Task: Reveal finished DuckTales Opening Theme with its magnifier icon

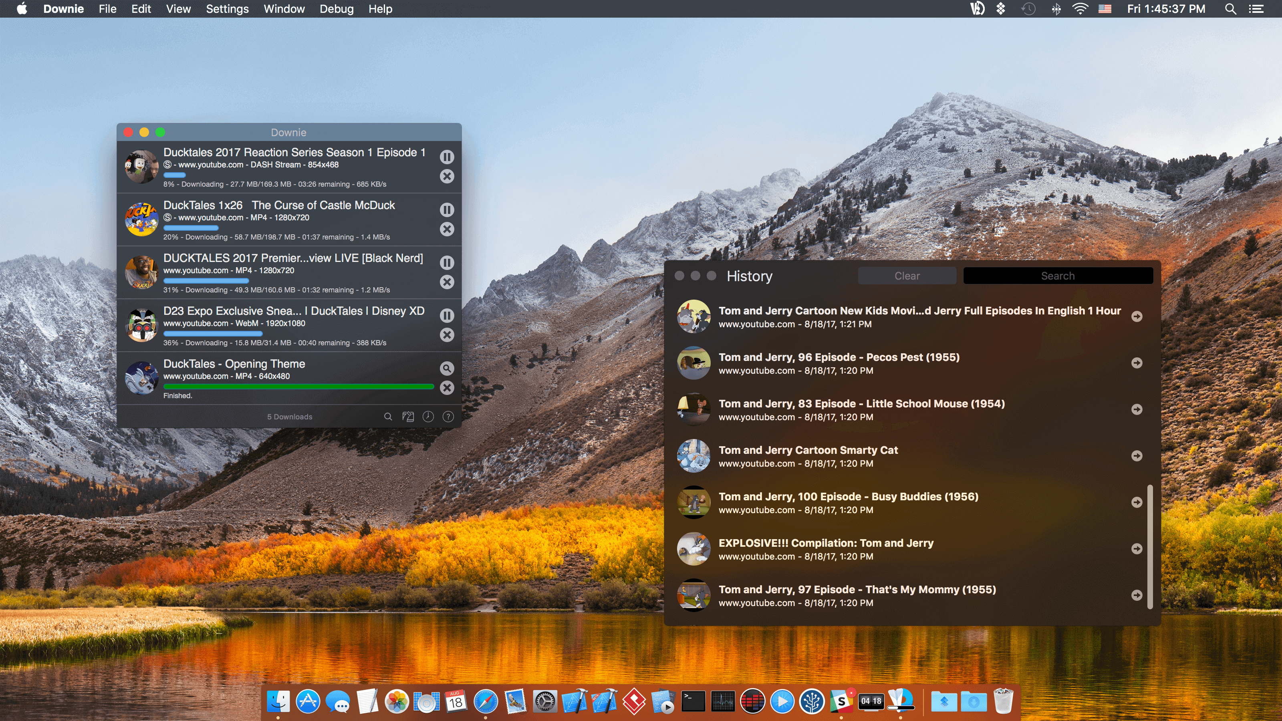Action: click(447, 369)
